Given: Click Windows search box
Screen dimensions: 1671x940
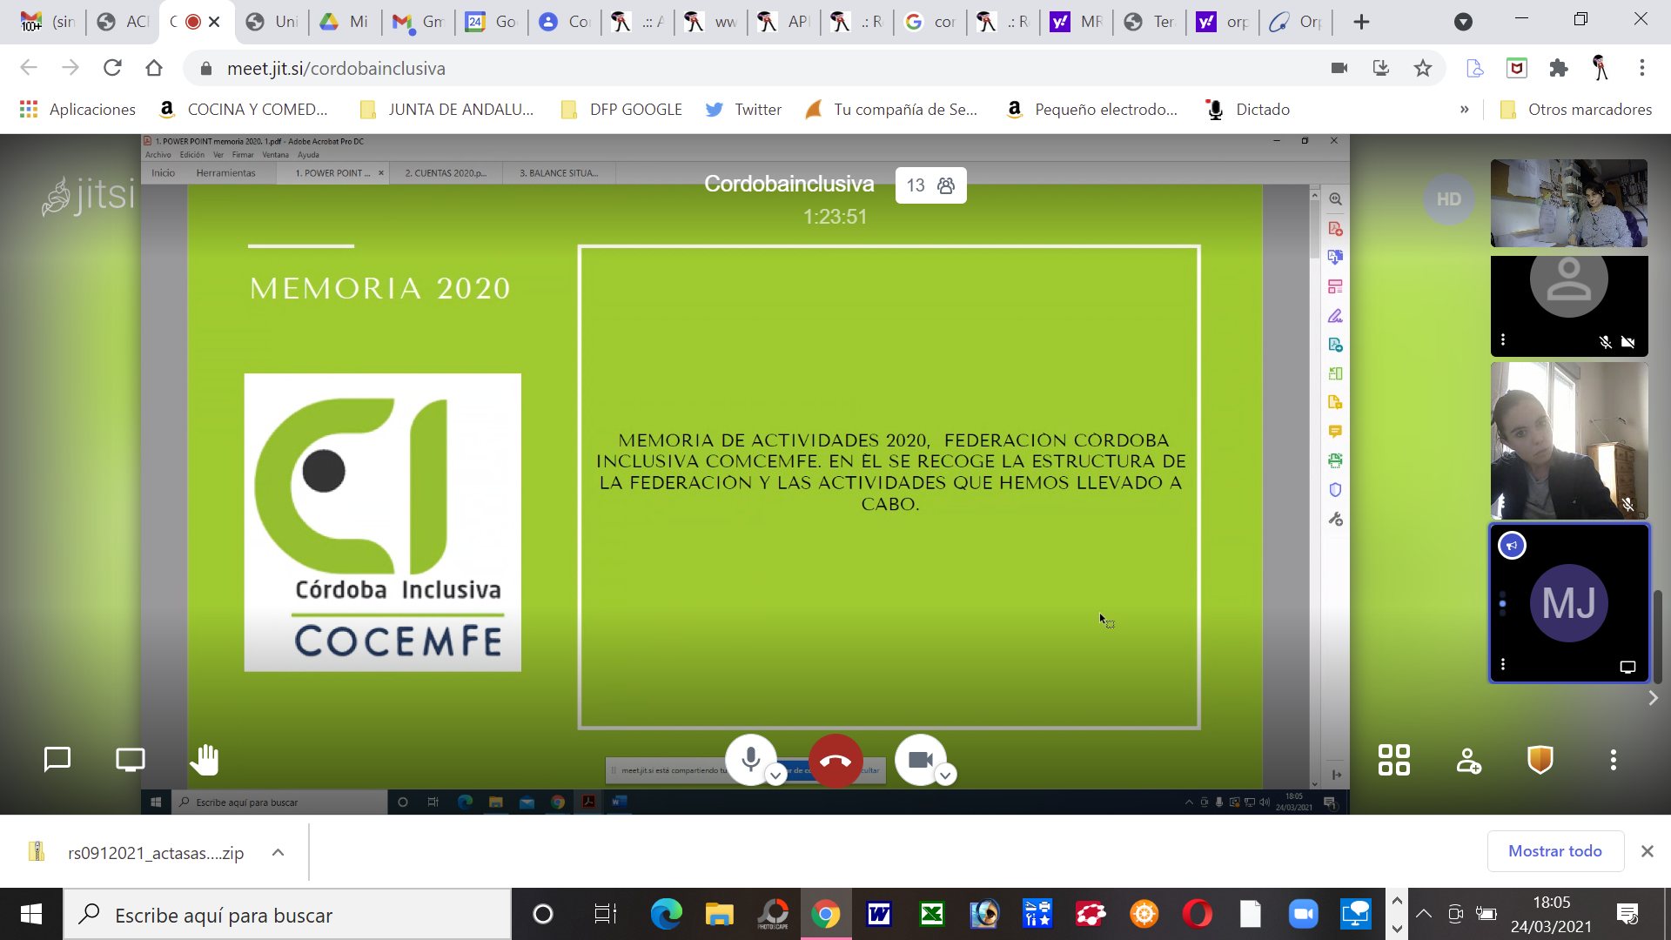Looking at the screenshot, I should click(287, 915).
